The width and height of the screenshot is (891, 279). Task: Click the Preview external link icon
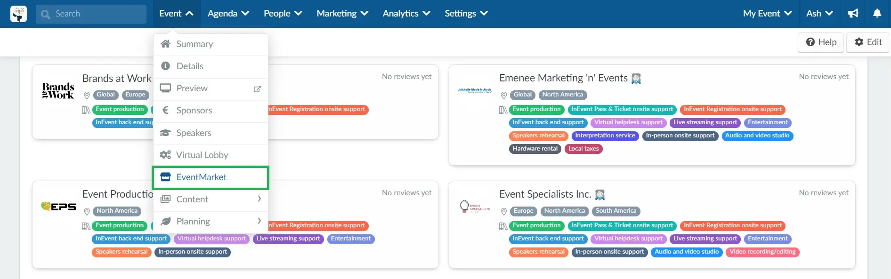(257, 89)
